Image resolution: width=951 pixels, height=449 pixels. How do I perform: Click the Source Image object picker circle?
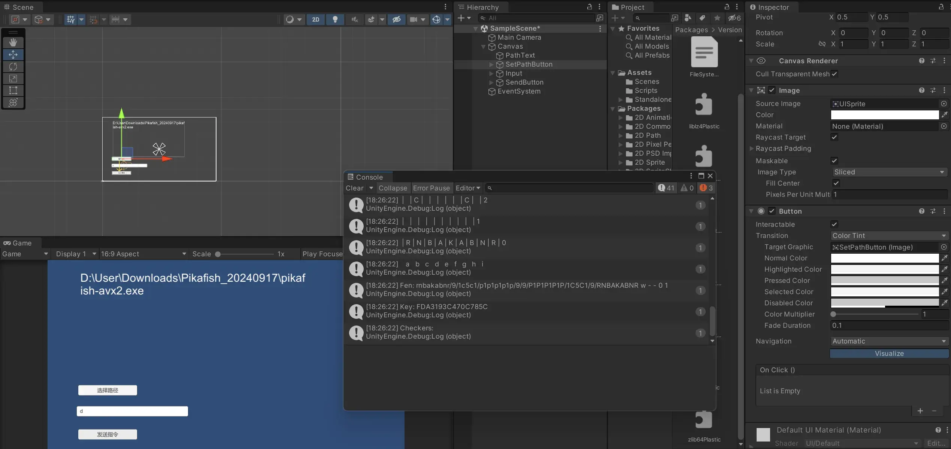point(944,104)
